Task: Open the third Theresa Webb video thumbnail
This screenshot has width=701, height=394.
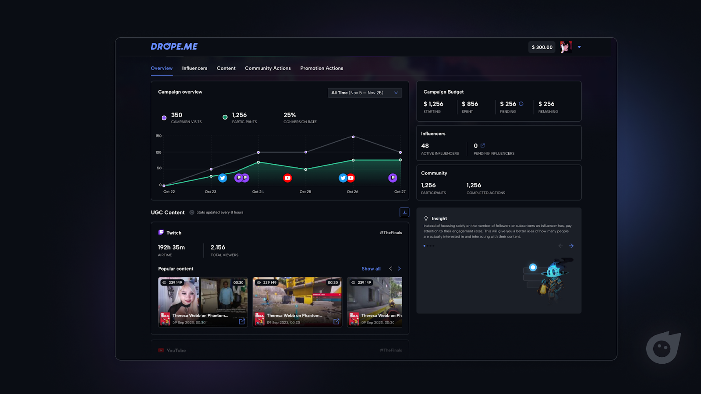Action: coord(375,302)
